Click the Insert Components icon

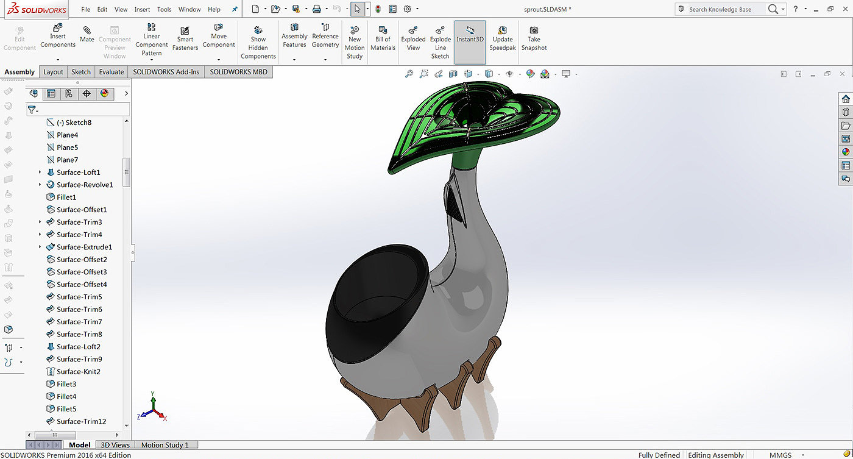(58, 29)
